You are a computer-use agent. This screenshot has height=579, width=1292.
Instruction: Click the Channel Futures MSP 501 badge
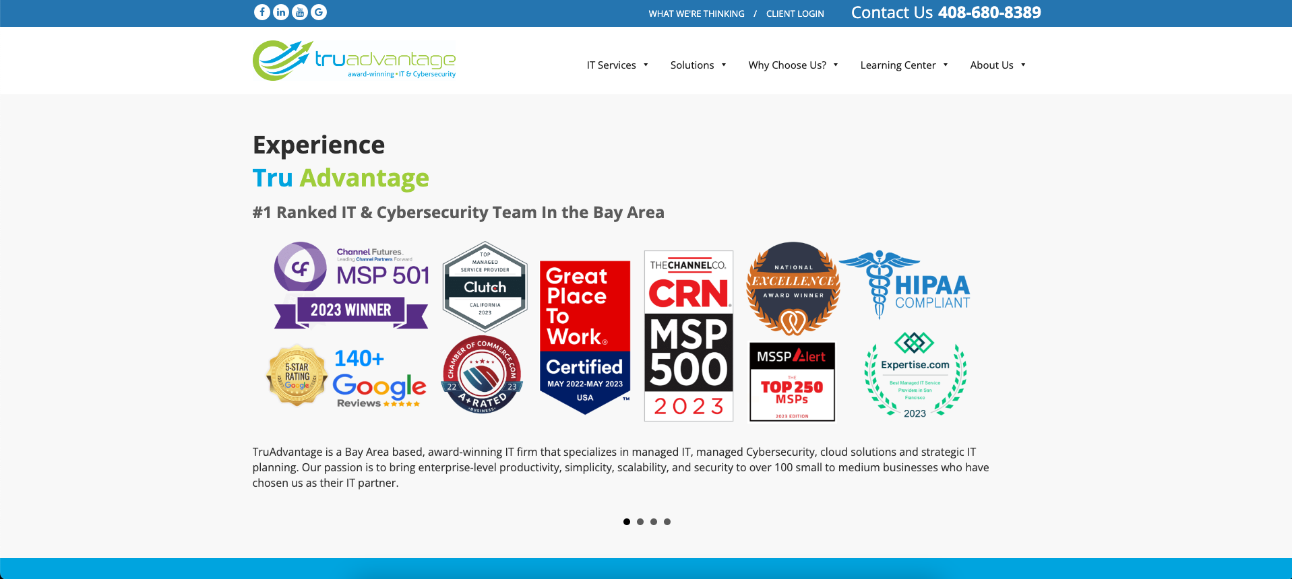(x=351, y=285)
